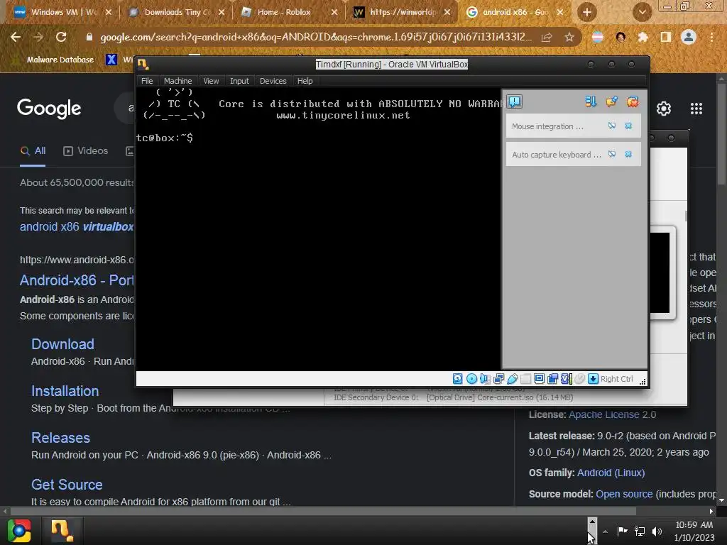Image resolution: width=727 pixels, height=545 pixels.
Task: Open the VirtualBox Machine menu
Action: (177, 81)
